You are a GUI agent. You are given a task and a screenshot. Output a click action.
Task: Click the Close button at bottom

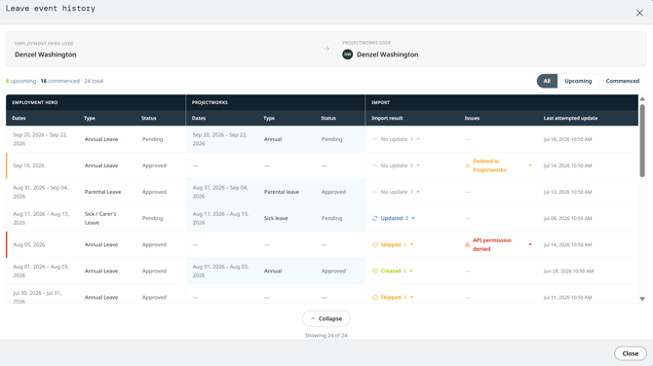point(630,353)
